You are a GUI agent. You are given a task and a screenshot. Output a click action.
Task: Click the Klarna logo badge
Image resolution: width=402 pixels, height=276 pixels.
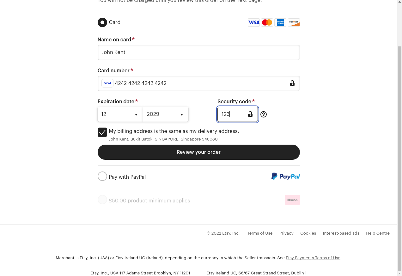292,200
